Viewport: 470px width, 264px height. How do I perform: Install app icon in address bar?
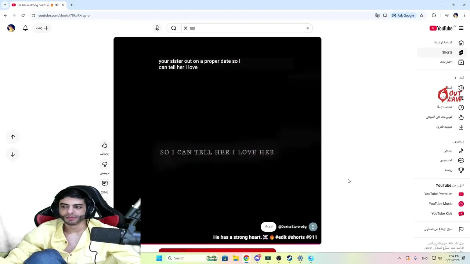coord(385,15)
